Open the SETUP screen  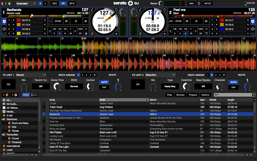click(x=208, y=3)
